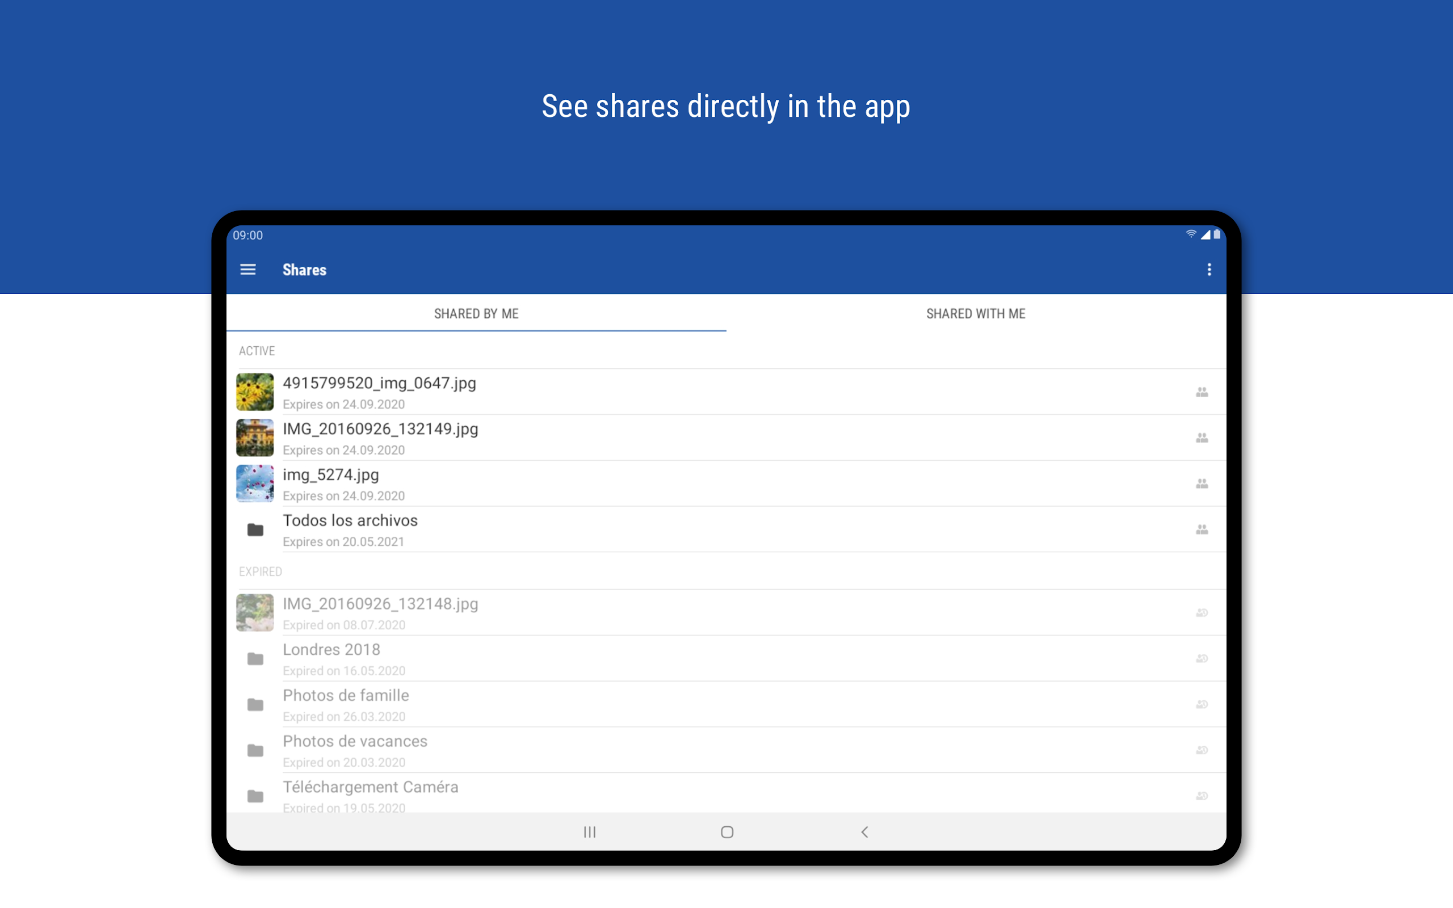The width and height of the screenshot is (1453, 908).
Task: Click folder icon of Todos los archivos
Action: pos(255,529)
